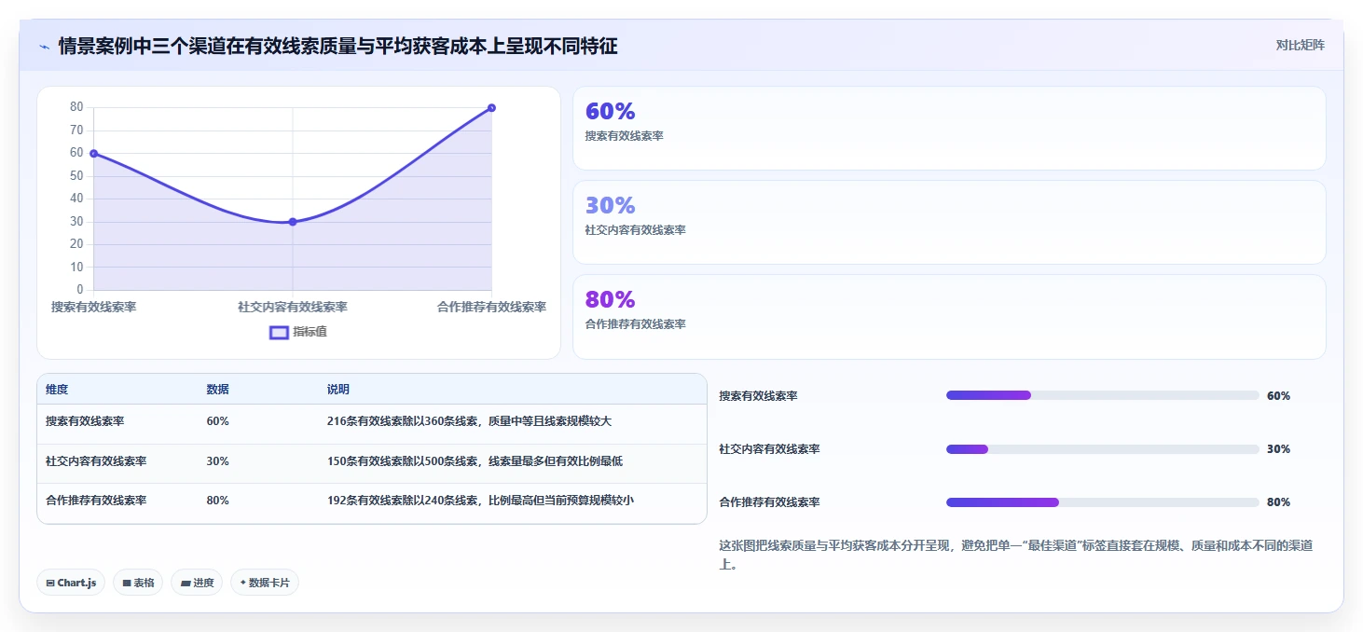
Task: Click the 192条有效线索 description cell
Action: [x=480, y=501]
